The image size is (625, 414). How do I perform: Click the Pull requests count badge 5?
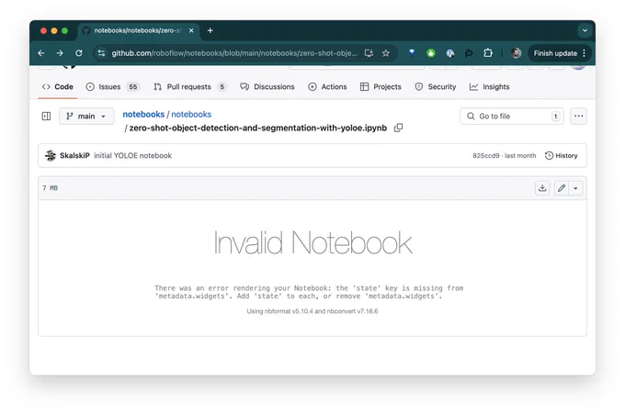[x=222, y=87]
